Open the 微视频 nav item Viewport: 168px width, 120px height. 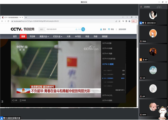coord(105,37)
